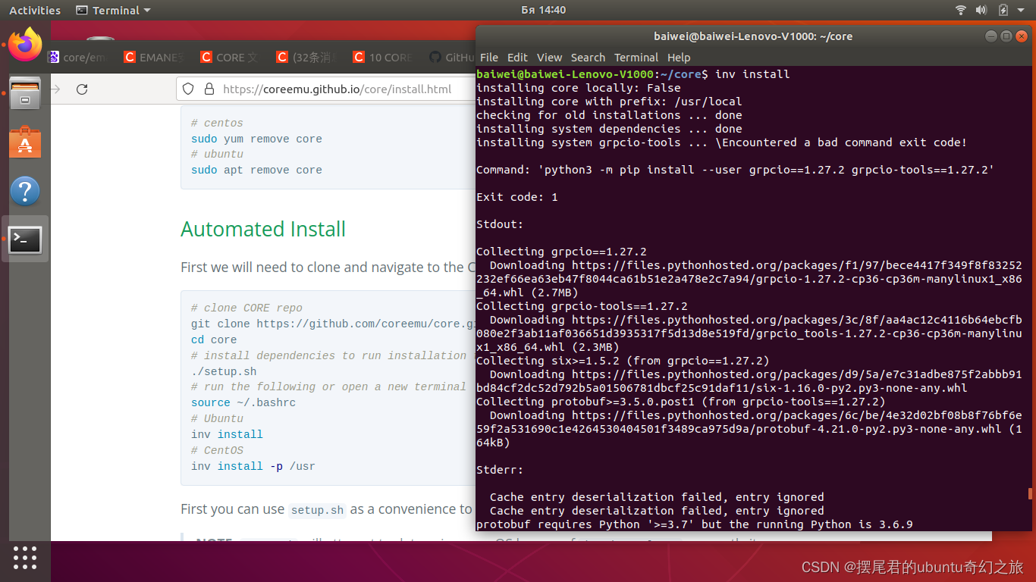Image resolution: width=1036 pixels, height=582 pixels.
Task: Open Help icon in the dock
Action: [x=25, y=191]
